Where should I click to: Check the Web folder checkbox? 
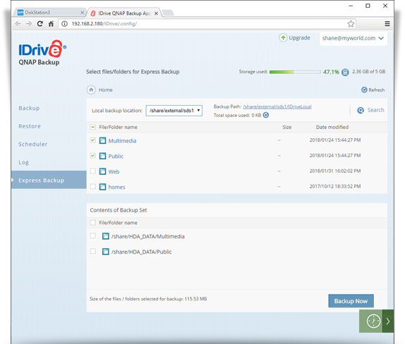(x=92, y=171)
